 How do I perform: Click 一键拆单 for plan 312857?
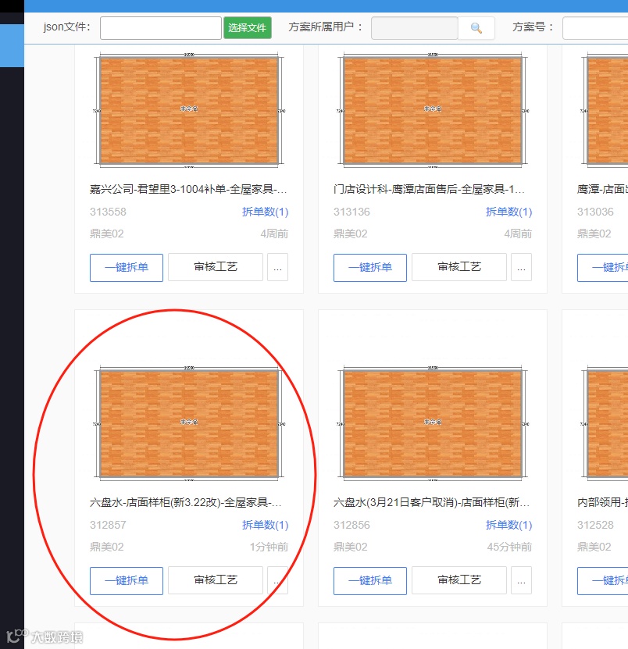point(127,581)
